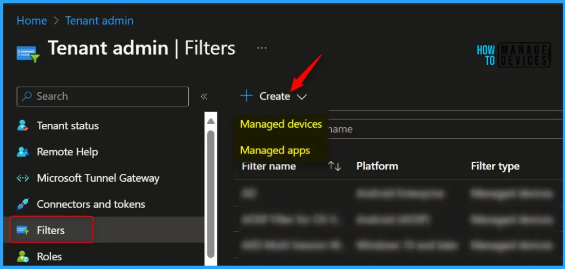This screenshot has width=565, height=269.
Task: Select Filters in the sidebar
Action: pos(52,230)
